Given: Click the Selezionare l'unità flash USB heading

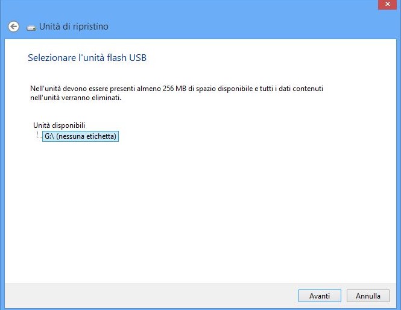Looking at the screenshot, I should coord(87,58).
